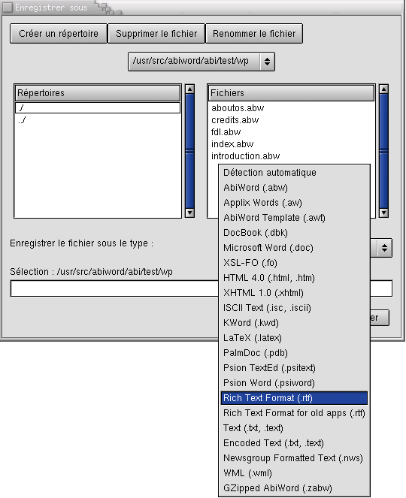
Task: Choose DocBook (.dbk) file type
Action: [x=294, y=233]
